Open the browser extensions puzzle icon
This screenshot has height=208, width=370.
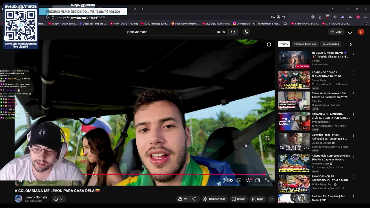coord(320,17)
